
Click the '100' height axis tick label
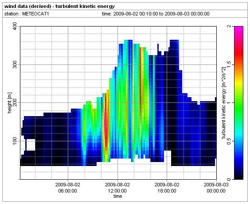click(x=15, y=141)
